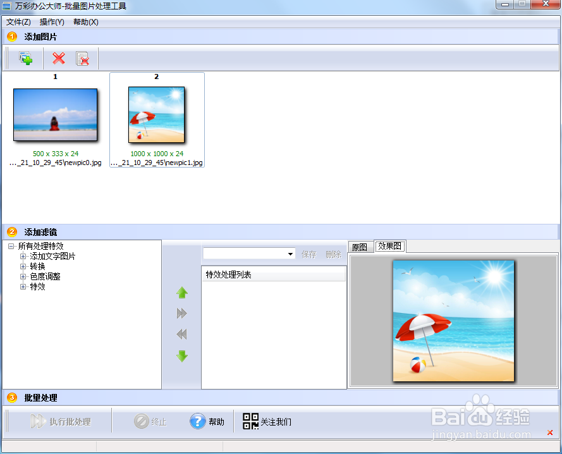Image resolution: width=562 pixels, height=454 pixels.
Task: Click the 执行批处理 button
Action: coord(61,421)
